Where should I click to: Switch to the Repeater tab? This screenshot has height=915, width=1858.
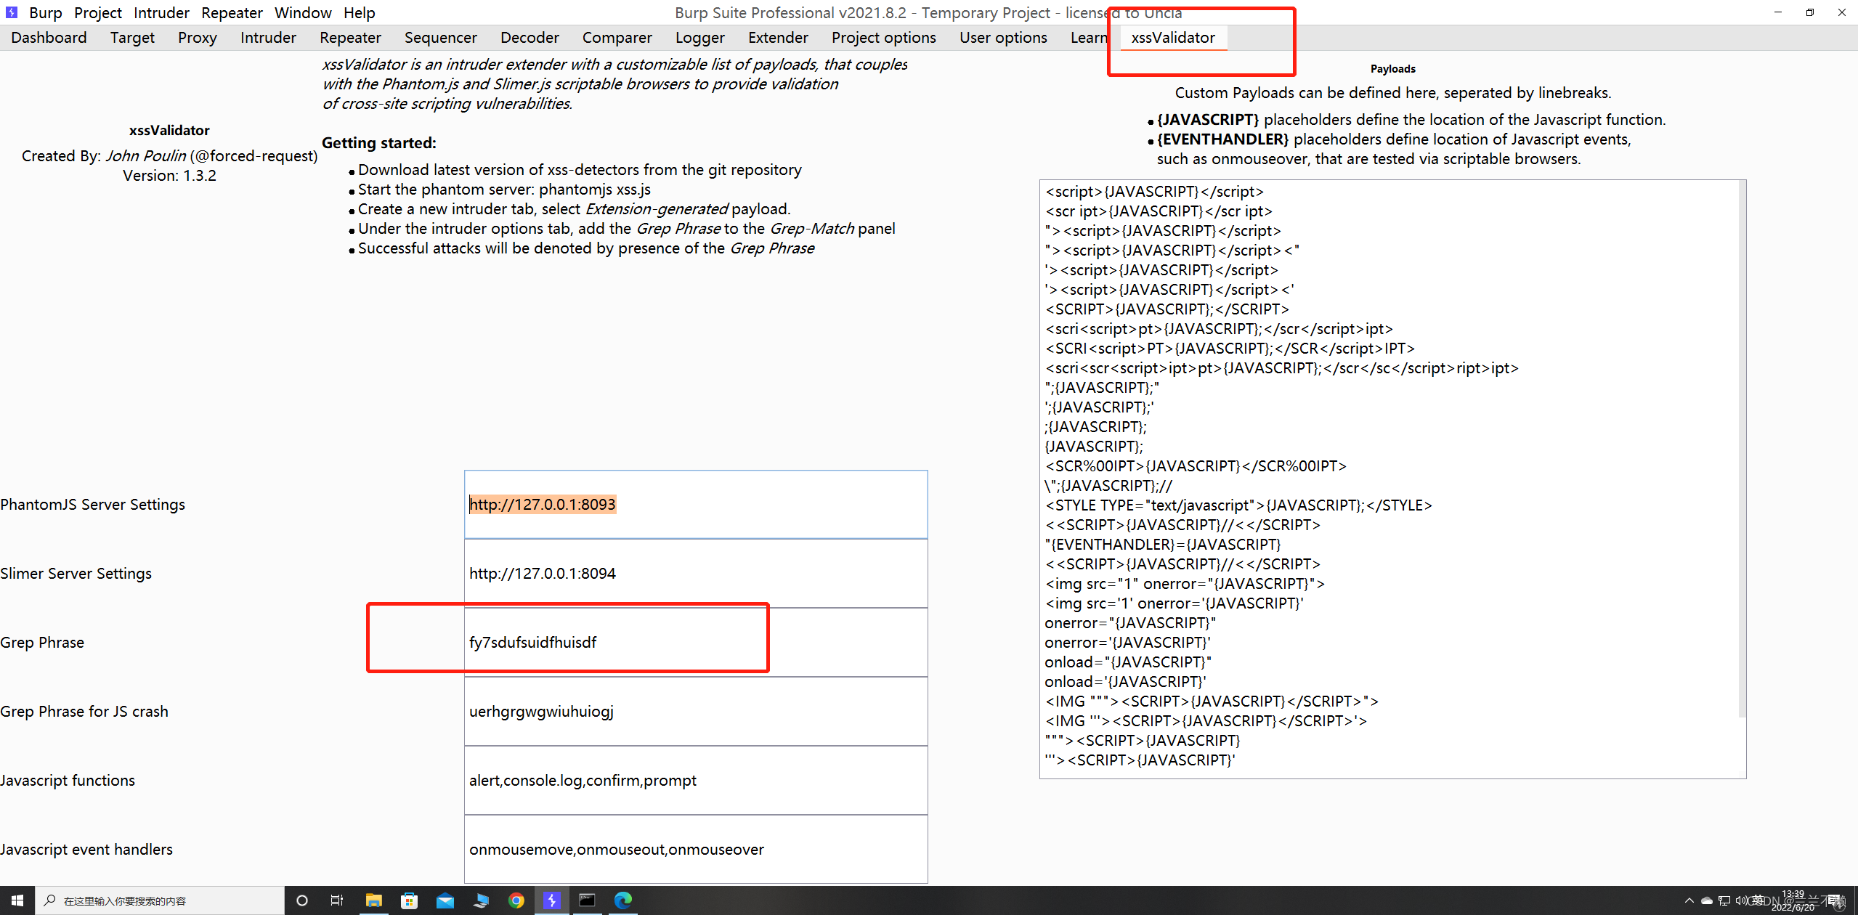[350, 38]
